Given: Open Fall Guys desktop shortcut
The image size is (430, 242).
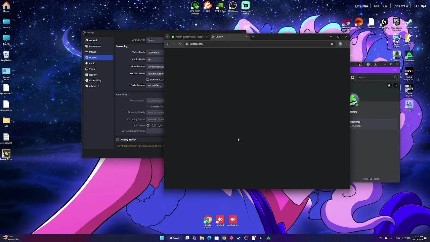Looking at the screenshot, I should (x=409, y=106).
